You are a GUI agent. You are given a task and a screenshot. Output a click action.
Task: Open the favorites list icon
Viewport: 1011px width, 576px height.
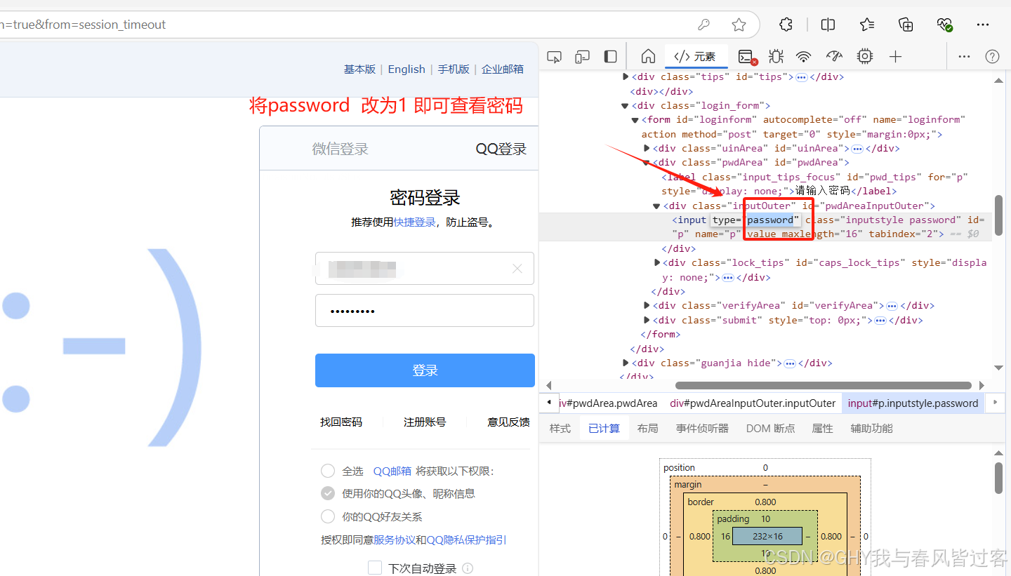(867, 25)
